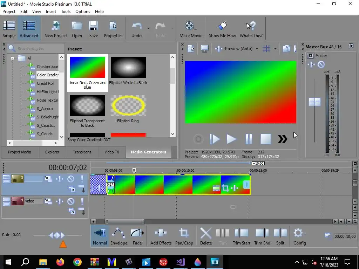359x269 pixels.
Task: Switch to Simple mode
Action: tap(9, 29)
